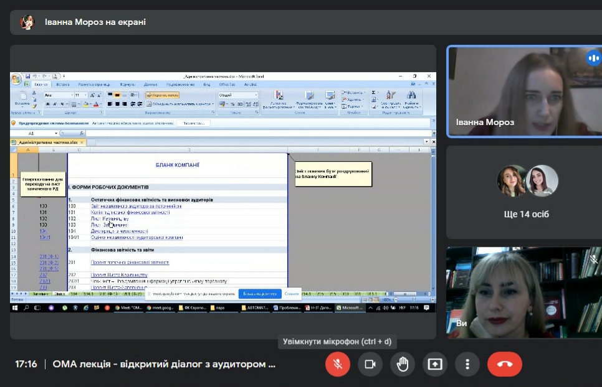Viewport: 602px width, 387px height.
Task: Click AutoSum sigma icon
Action: click(x=373, y=93)
